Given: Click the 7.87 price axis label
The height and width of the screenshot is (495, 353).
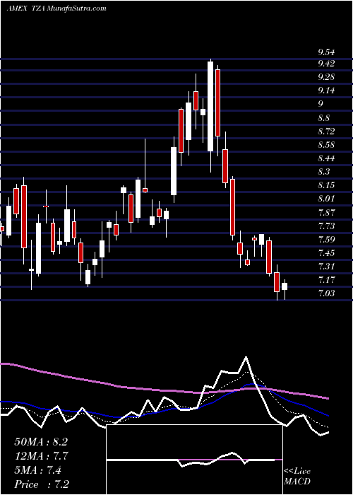Looking at the screenshot, I should [x=326, y=212].
